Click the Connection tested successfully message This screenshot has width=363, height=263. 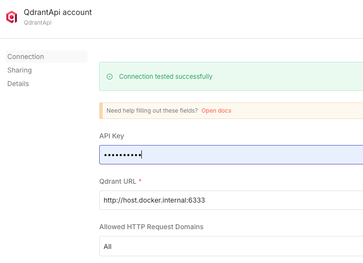click(166, 76)
